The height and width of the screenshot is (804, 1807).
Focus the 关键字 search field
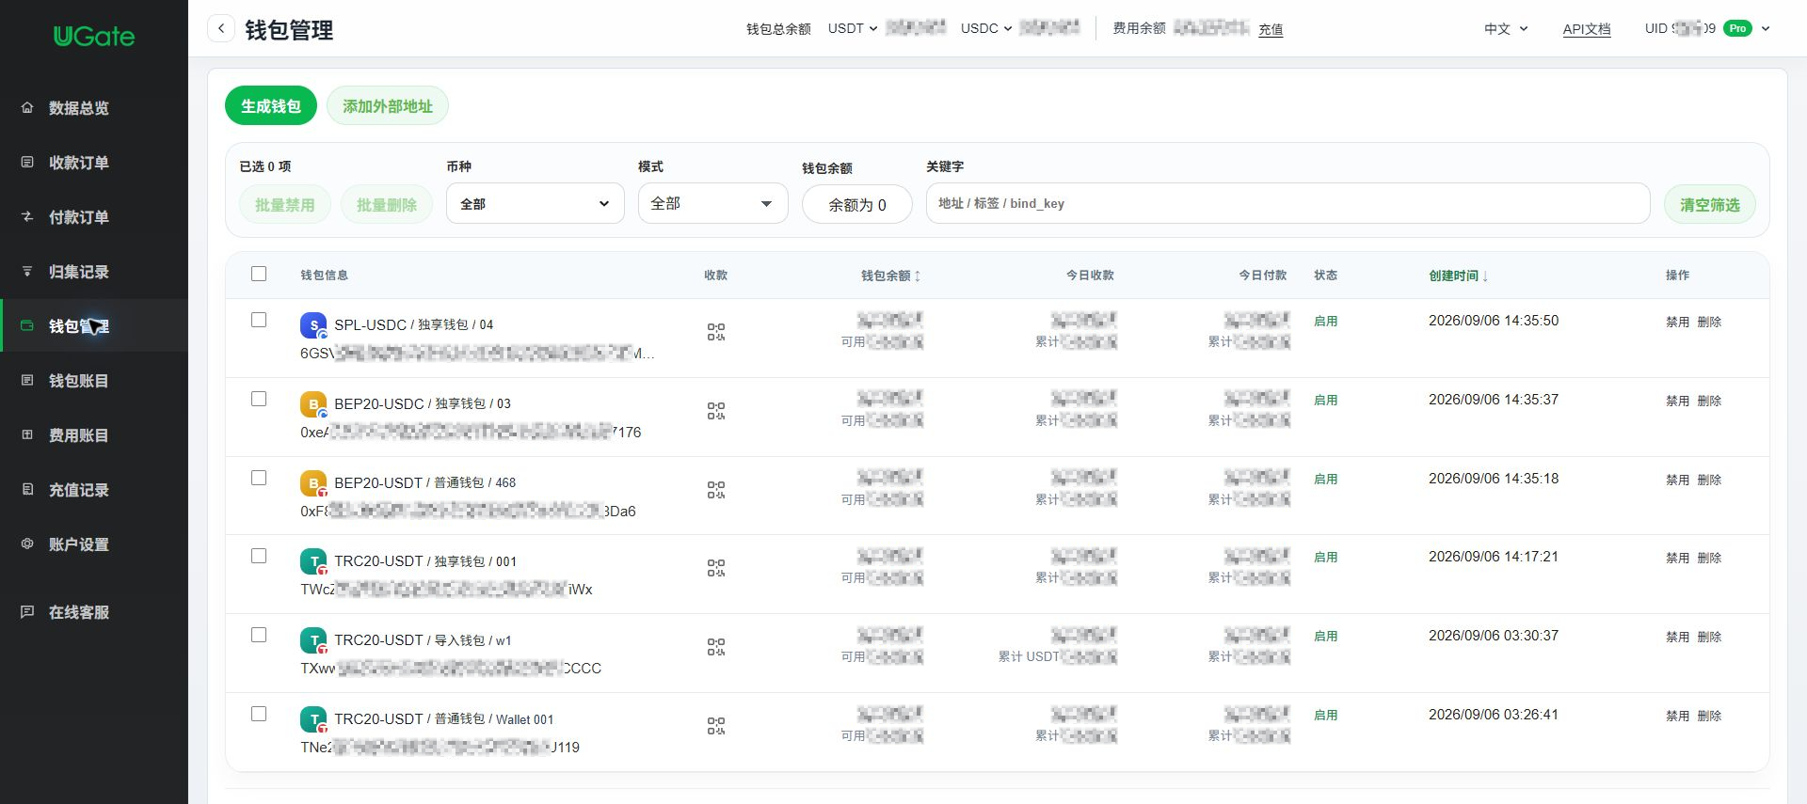[1287, 203]
